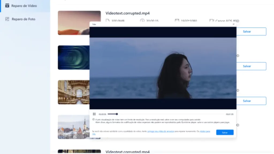
Task: Click the info icon beside the preview notice
Action: coord(93,120)
